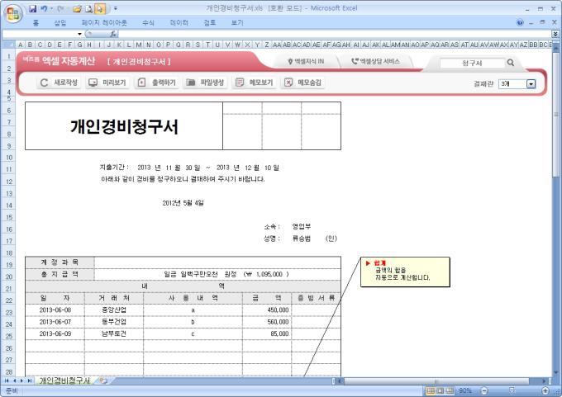Click the 새로작성 button
562x397 pixels.
58,83
